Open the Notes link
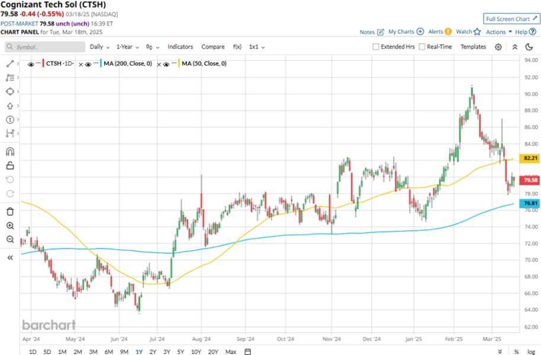 pos(367,32)
